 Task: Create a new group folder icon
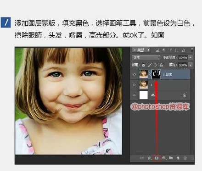(x=171, y=158)
